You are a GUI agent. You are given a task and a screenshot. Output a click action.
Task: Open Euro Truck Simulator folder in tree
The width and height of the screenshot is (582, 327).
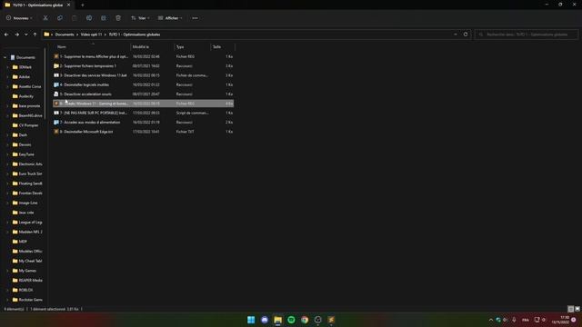click(27, 173)
